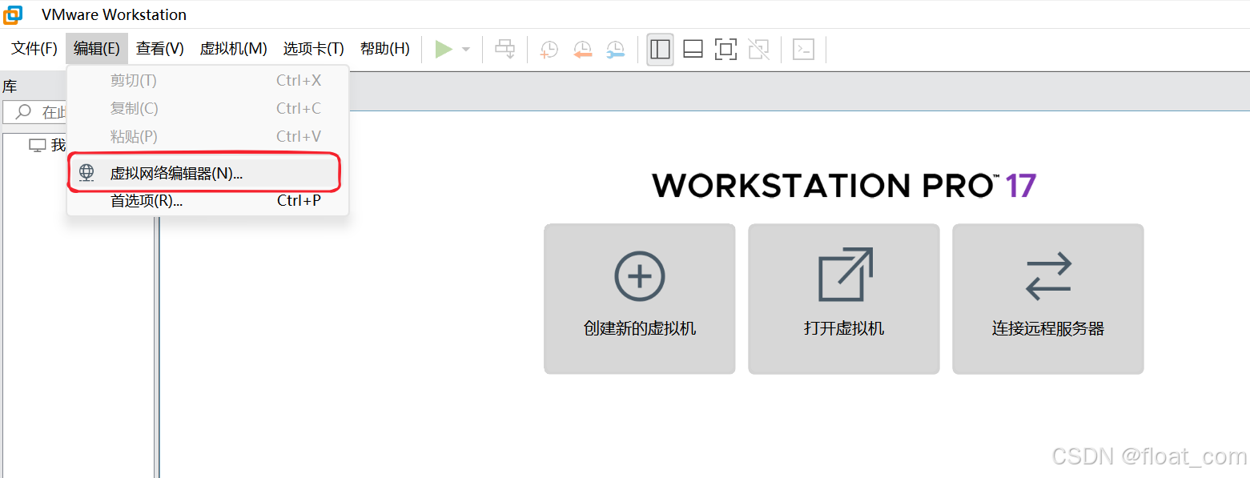1250x478 pixels.
Task: Expand the power options dropdown arrow
Action: click(466, 50)
